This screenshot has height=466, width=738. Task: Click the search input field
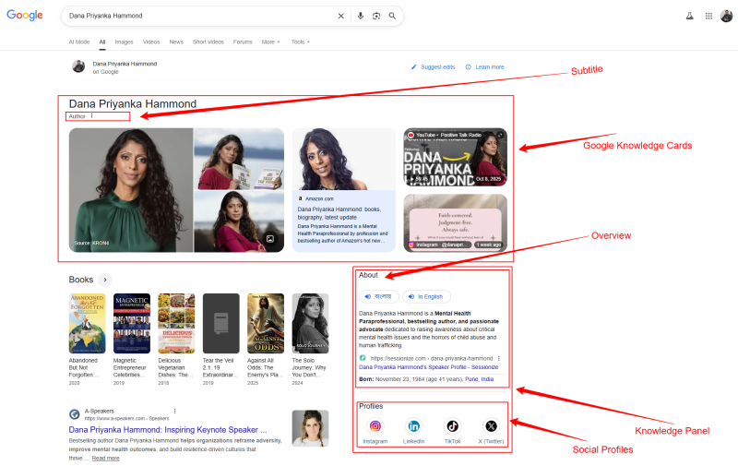point(200,16)
